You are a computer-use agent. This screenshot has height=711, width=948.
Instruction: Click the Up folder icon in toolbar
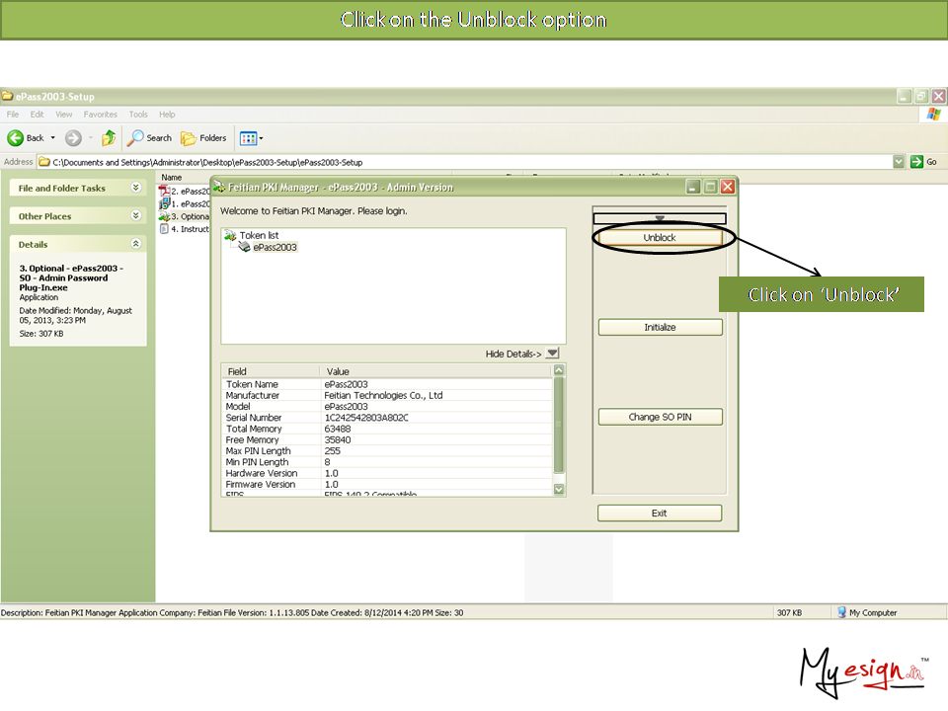(x=109, y=138)
